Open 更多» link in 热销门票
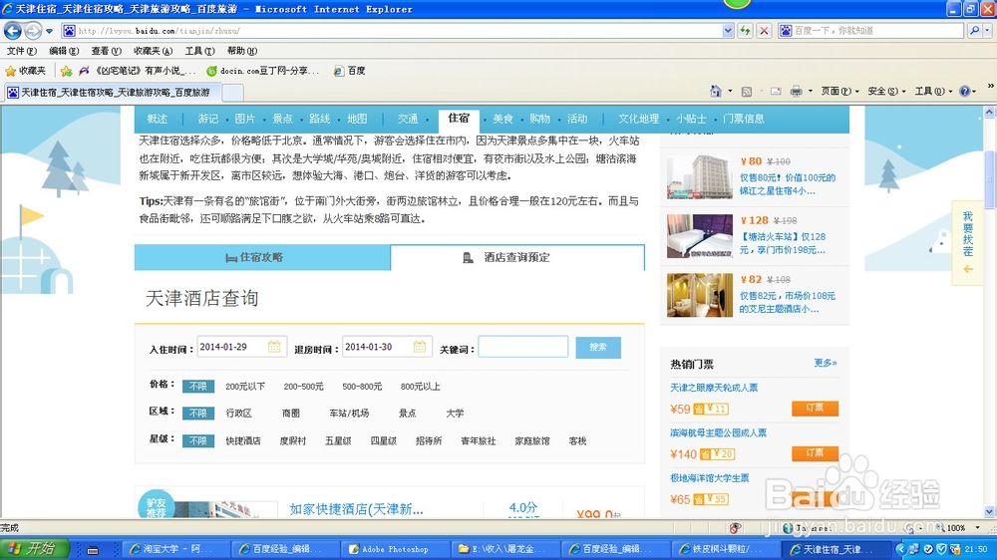Viewport: 997px width, 560px height. (826, 363)
